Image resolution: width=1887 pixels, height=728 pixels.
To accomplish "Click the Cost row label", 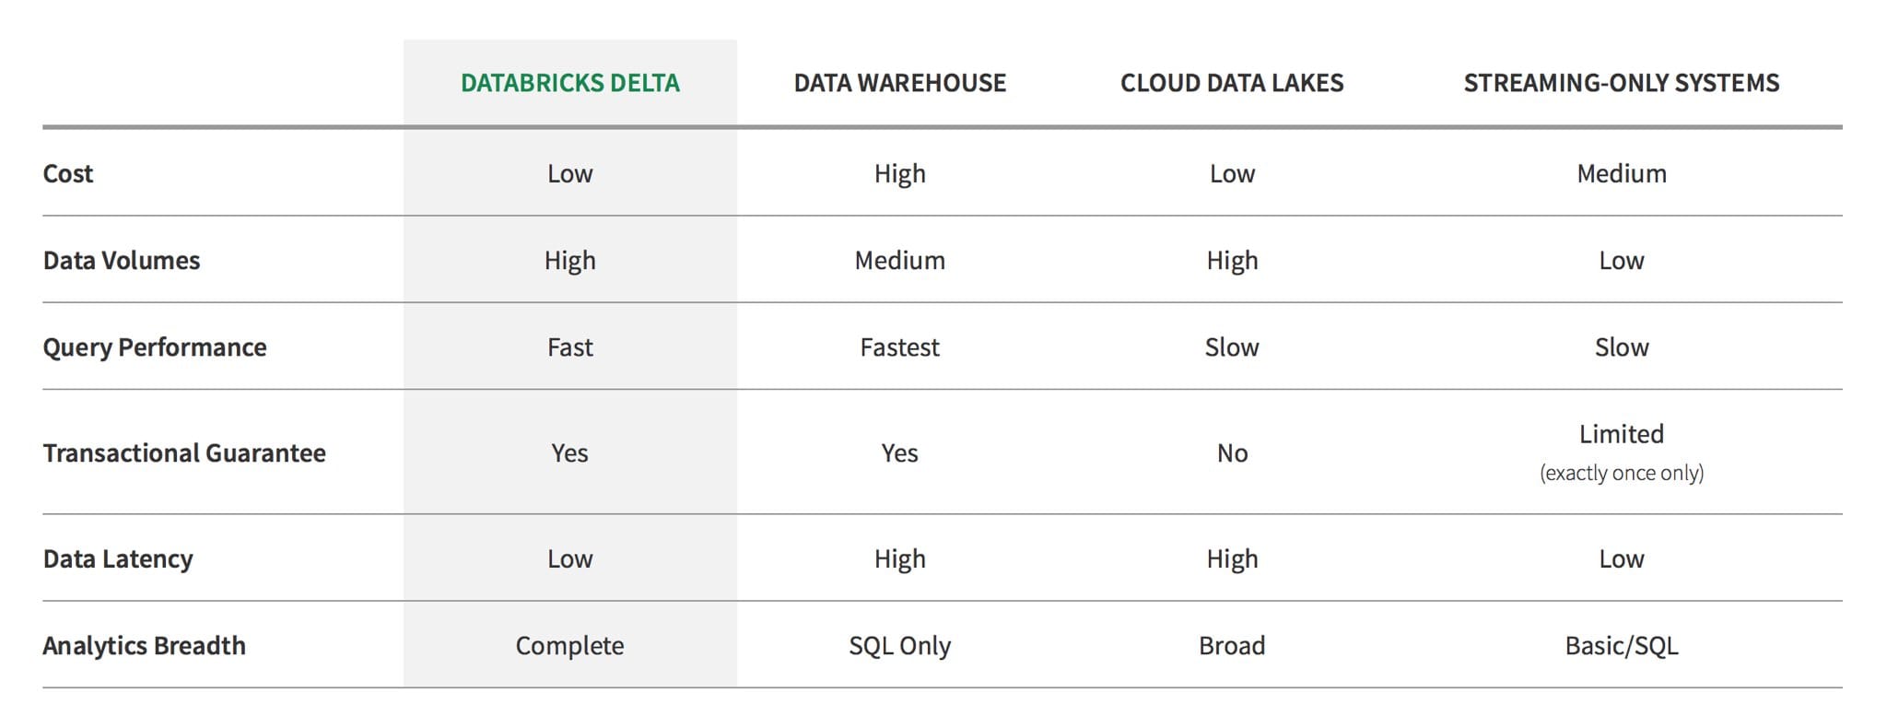I will point(68,173).
